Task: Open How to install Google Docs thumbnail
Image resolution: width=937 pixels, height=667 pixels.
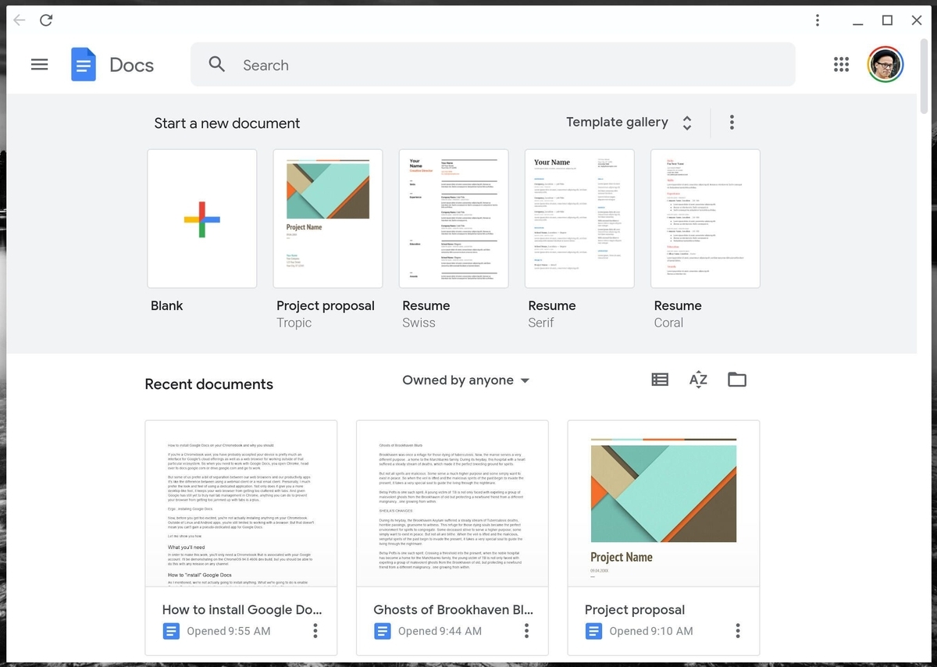Action: coord(241,504)
